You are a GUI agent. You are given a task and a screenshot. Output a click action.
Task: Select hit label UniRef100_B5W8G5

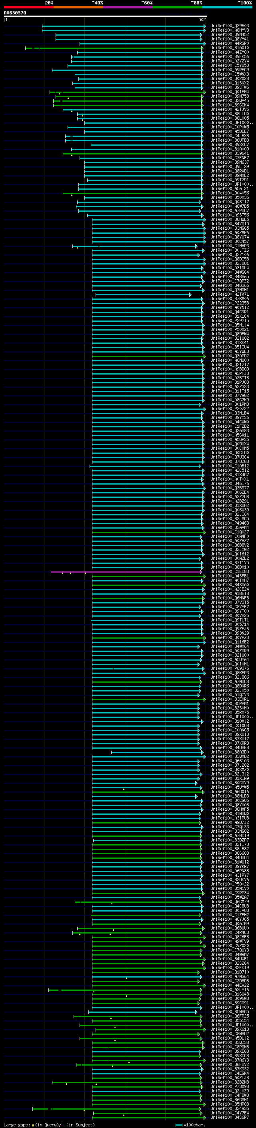(230, 1012)
